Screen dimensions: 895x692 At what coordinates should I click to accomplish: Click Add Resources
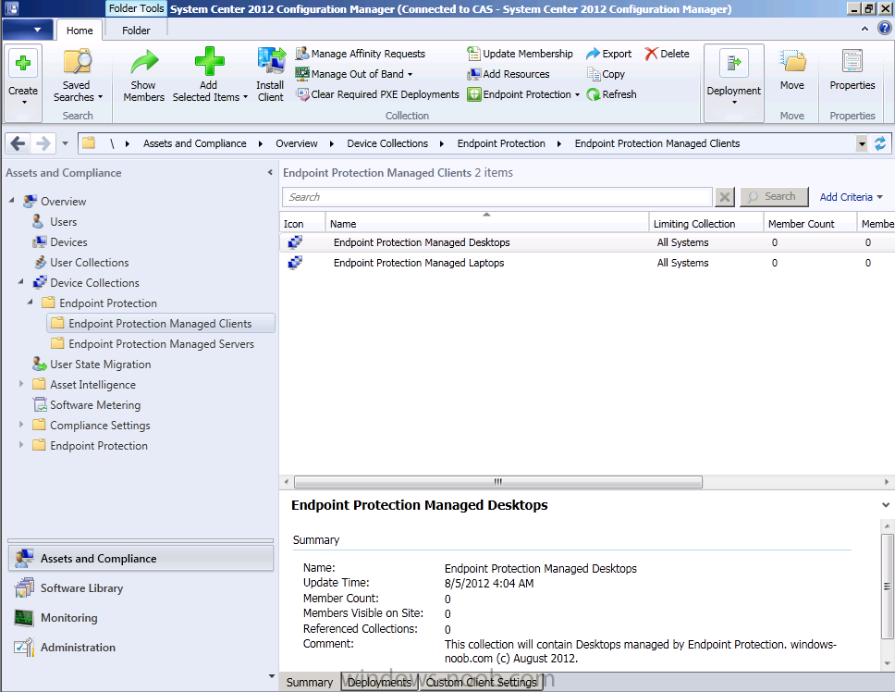(509, 74)
